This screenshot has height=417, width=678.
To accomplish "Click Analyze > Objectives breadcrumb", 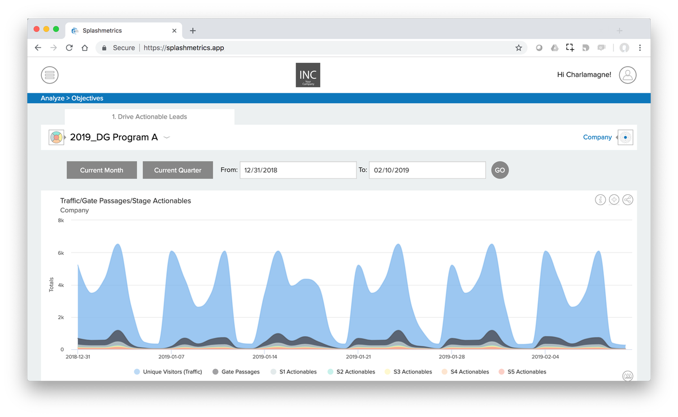I will (x=72, y=98).
